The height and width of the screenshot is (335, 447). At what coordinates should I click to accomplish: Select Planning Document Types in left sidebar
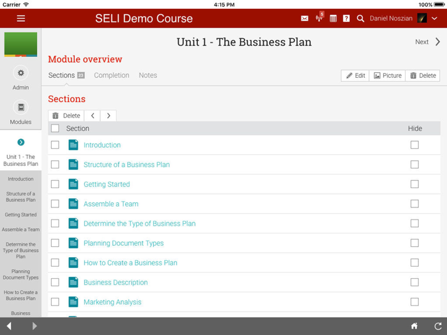click(20, 274)
